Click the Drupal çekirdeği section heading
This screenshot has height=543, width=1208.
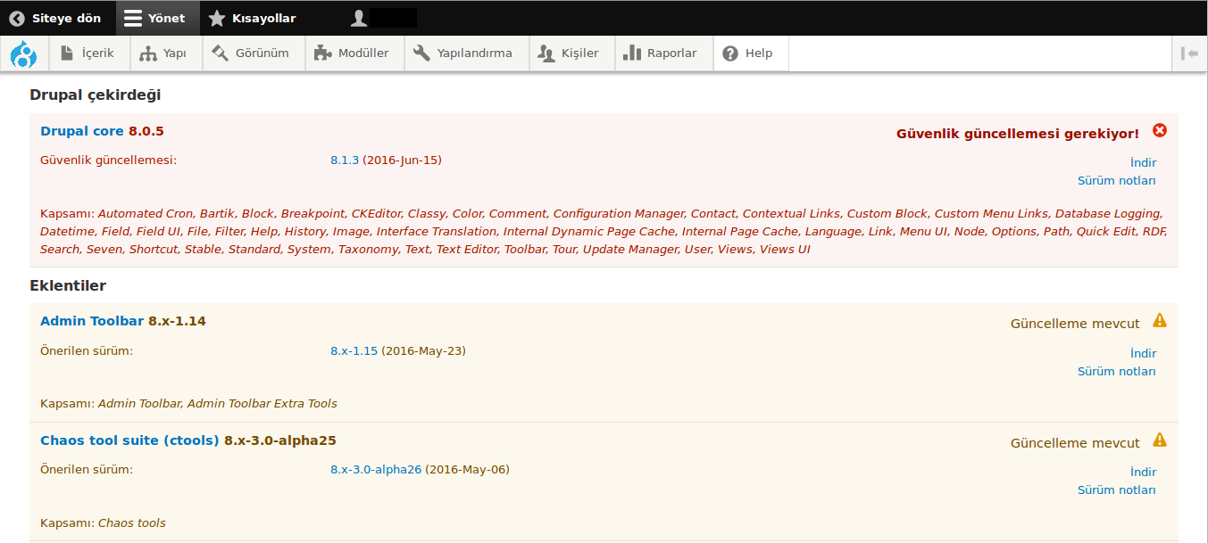pos(96,95)
